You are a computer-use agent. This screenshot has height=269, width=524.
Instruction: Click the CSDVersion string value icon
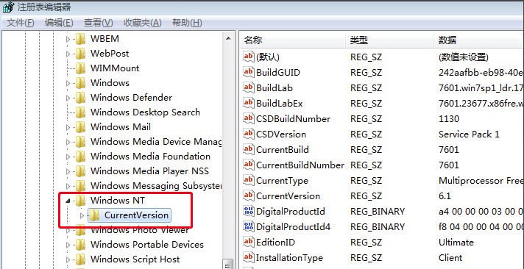point(249,134)
